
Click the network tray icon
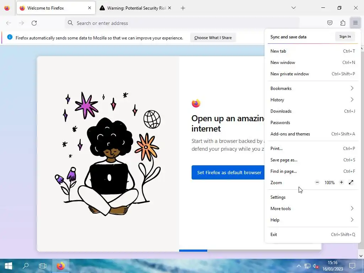click(307, 266)
